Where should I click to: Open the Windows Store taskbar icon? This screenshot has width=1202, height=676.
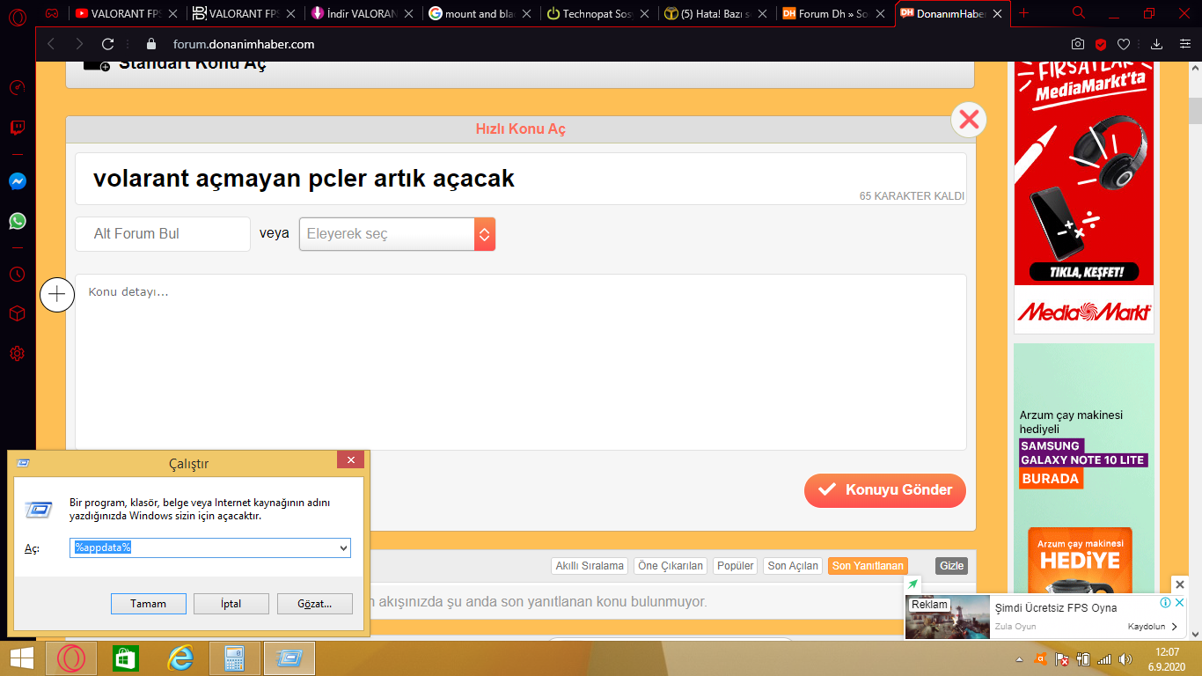126,658
